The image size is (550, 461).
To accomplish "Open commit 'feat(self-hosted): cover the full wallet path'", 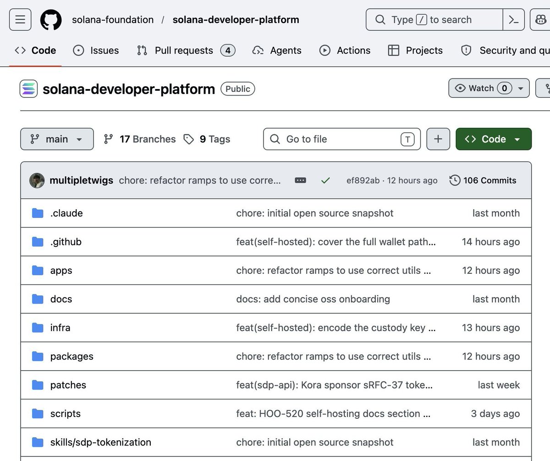I will (336, 242).
